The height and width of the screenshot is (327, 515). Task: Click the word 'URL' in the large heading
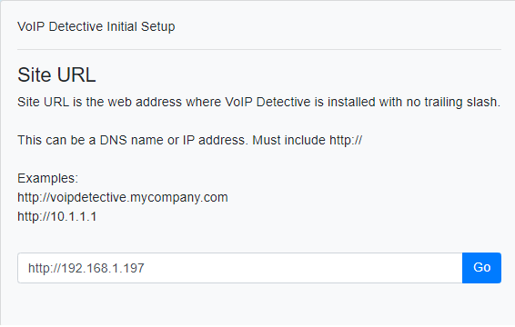[76, 74]
